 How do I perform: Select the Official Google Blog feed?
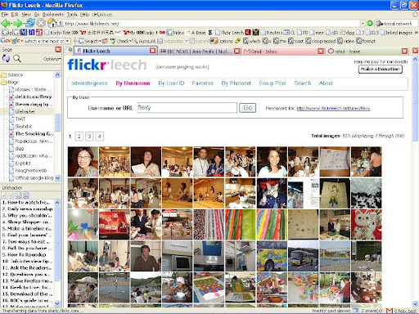(34, 178)
